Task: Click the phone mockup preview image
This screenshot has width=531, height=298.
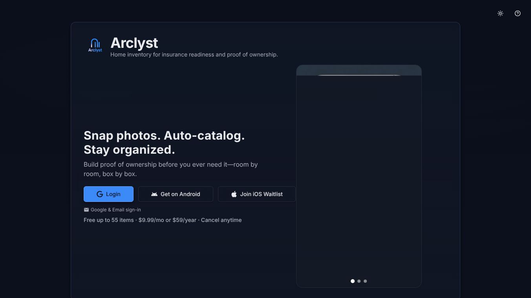Action: point(359,176)
